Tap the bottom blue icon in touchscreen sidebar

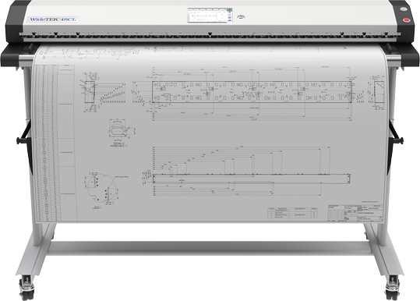tap(230, 19)
